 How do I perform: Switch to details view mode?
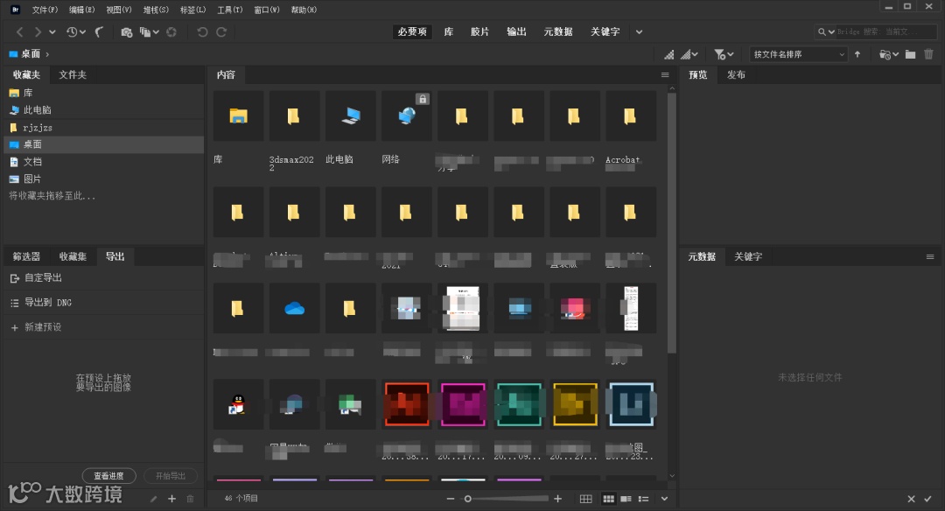pyautogui.click(x=626, y=499)
